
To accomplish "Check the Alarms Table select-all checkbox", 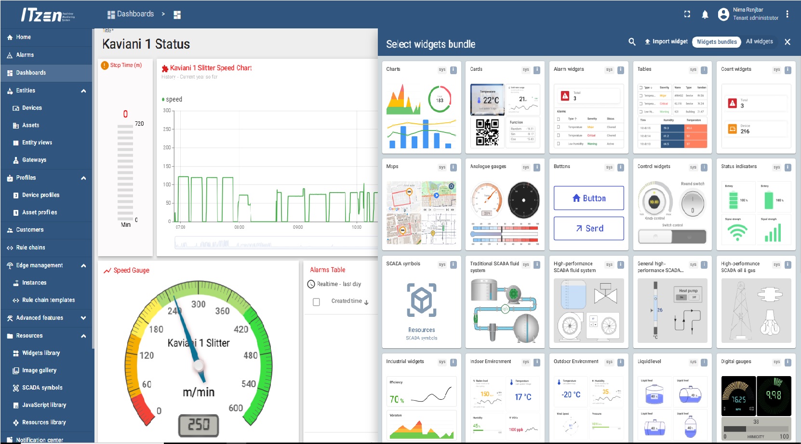I will [316, 302].
